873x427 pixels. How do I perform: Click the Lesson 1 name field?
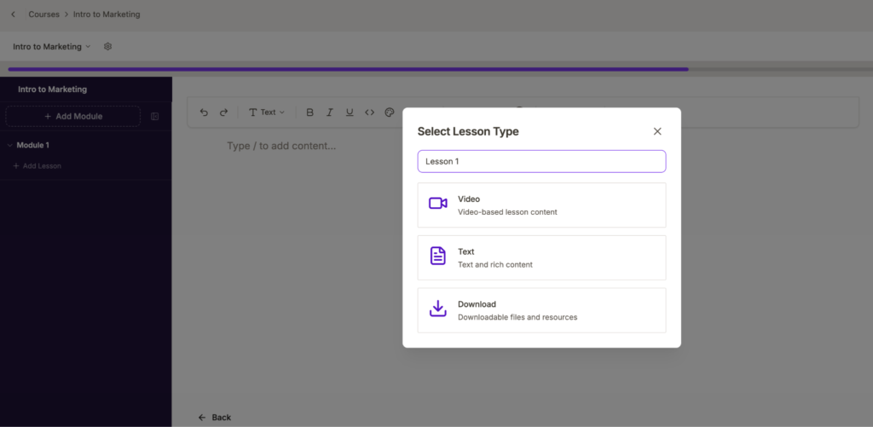point(541,161)
